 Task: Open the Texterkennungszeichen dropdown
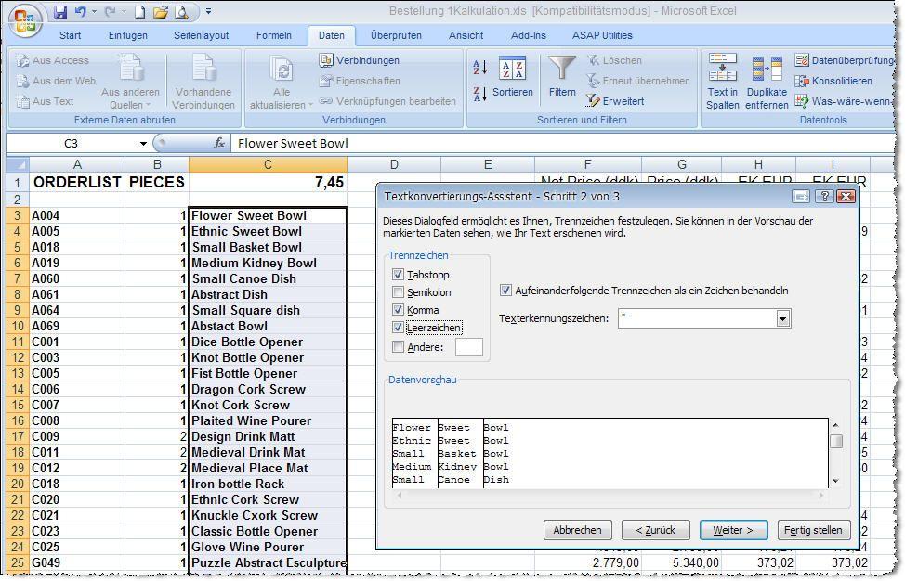[782, 318]
